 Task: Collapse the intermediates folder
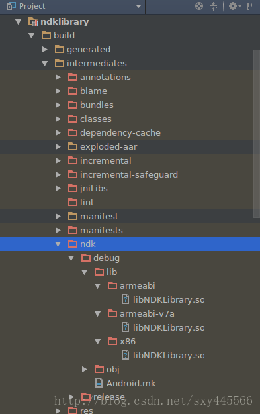[x=44, y=64]
